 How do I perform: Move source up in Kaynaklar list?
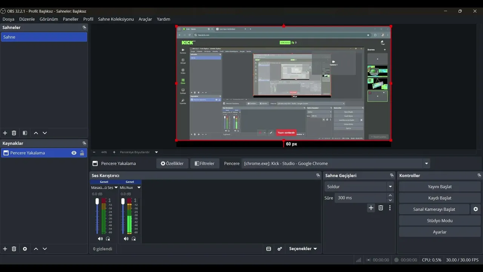(36, 249)
